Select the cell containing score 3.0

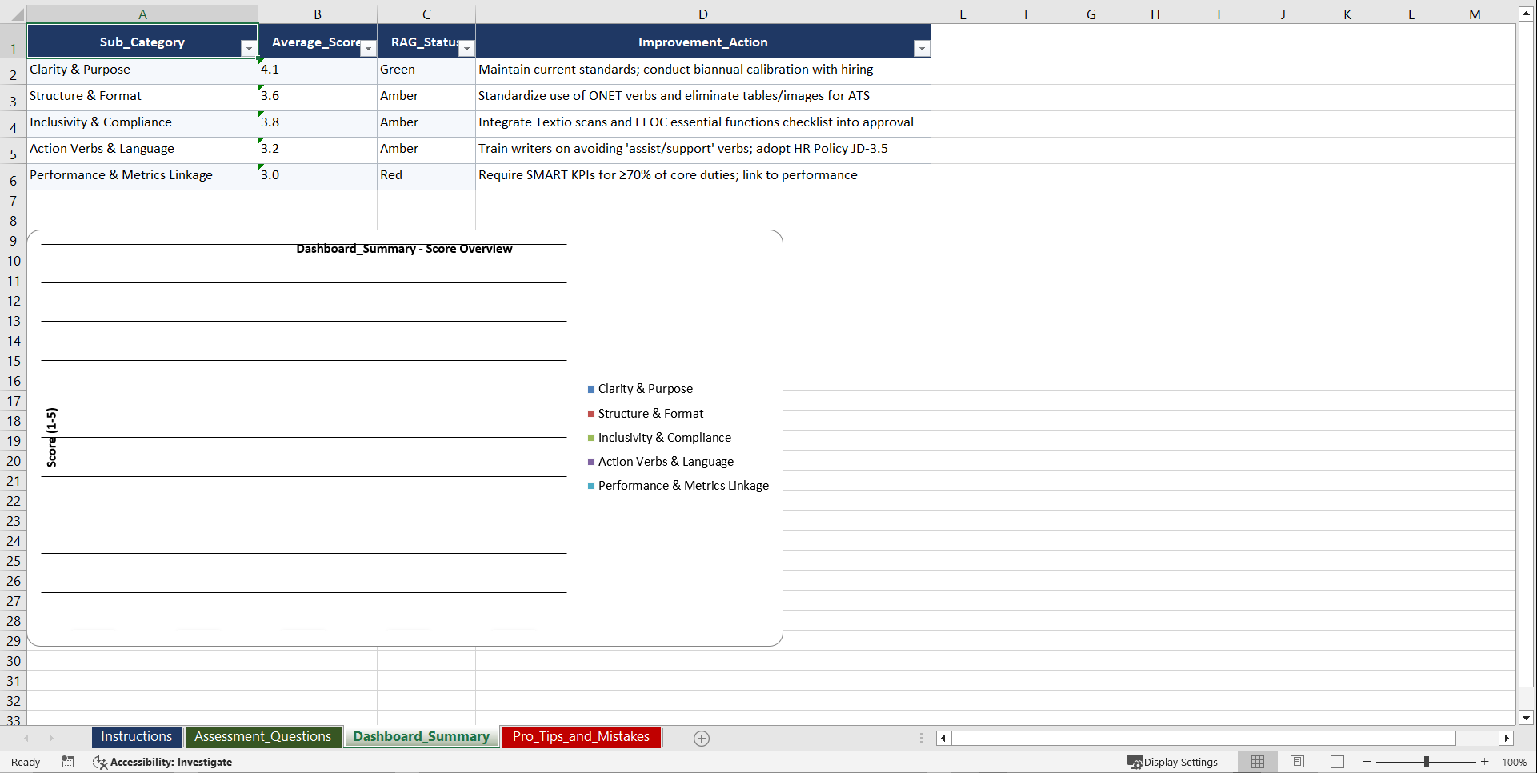coord(318,174)
